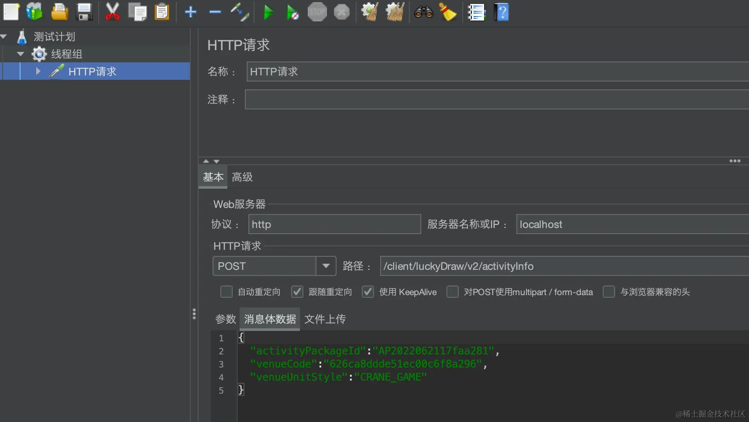Toggle 跟随重定向 checkbox

[x=297, y=292]
